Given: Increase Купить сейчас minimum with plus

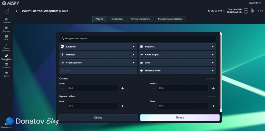Looking at the screenshot, I should pos(122,106).
